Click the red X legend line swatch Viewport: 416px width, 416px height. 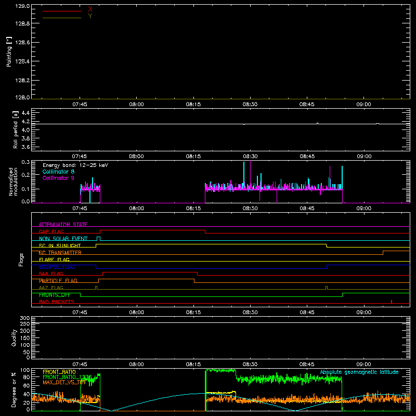point(62,11)
